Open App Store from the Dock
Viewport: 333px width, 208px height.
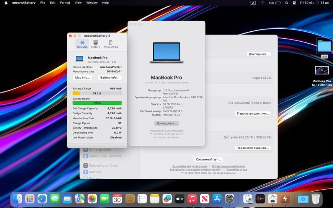tap(217, 199)
